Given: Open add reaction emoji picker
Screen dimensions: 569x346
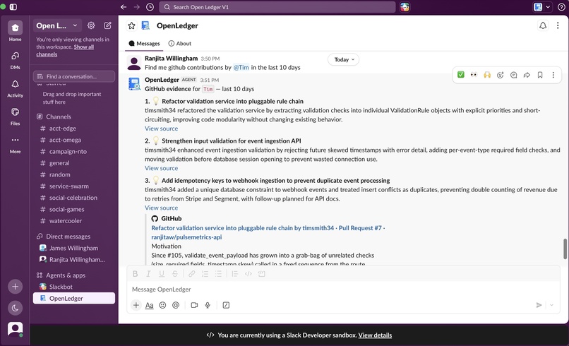Looking at the screenshot, I should tap(501, 75).
